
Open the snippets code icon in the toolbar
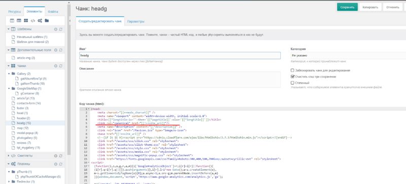[x=33, y=20]
